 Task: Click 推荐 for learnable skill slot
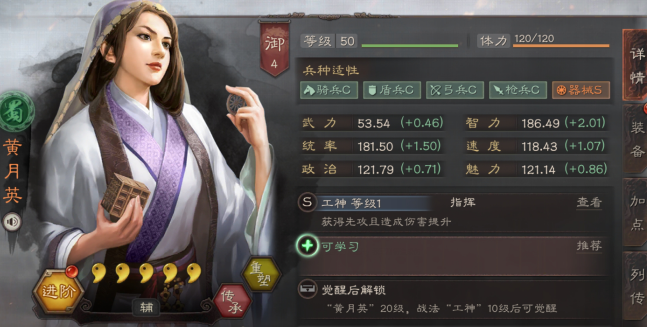tap(589, 245)
